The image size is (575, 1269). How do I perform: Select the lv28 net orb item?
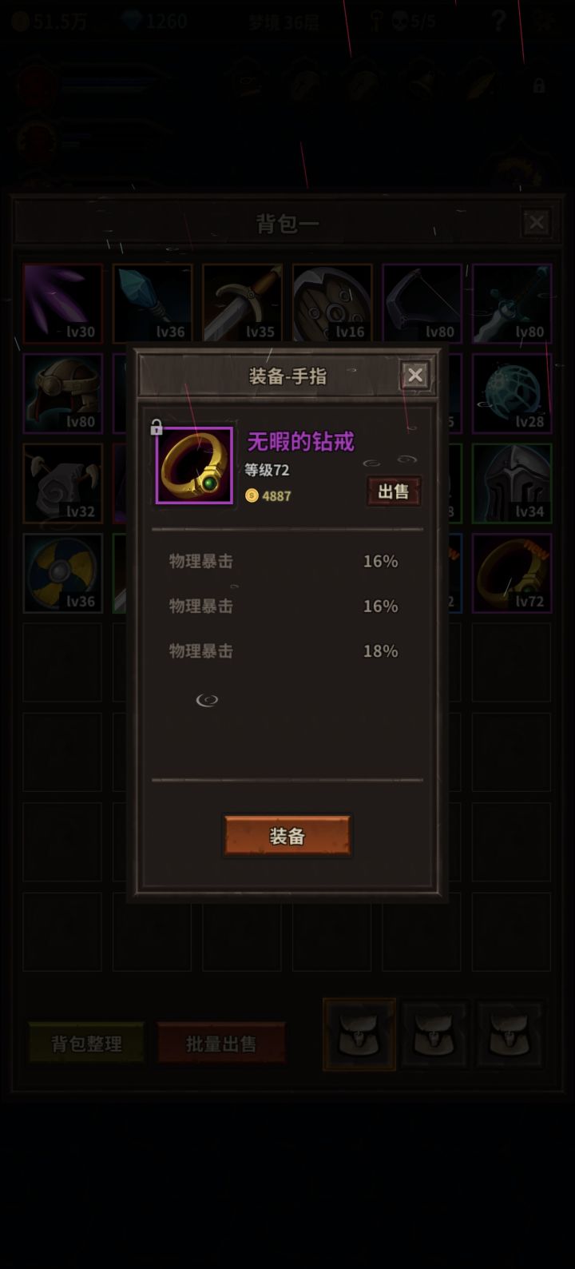512,393
